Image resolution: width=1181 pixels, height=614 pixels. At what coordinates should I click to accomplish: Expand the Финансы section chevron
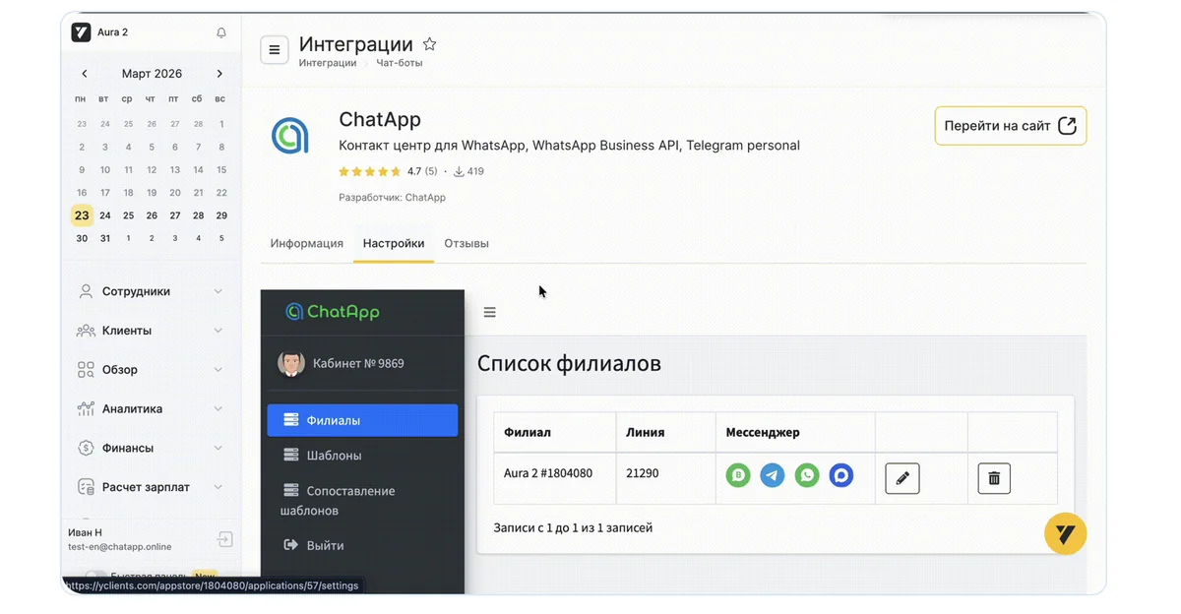(218, 448)
